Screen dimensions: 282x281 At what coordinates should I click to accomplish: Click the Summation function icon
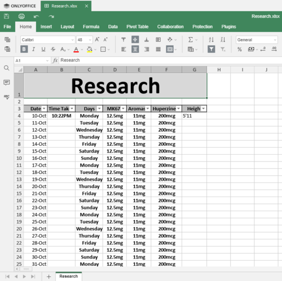click(x=191, y=39)
